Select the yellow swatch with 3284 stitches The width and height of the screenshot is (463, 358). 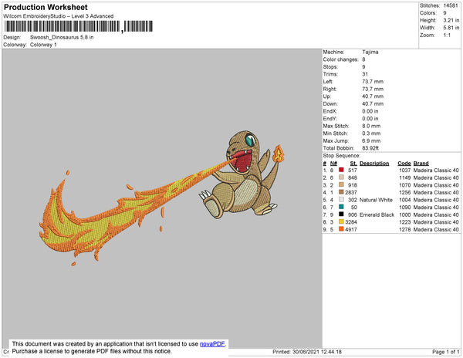[341, 221]
